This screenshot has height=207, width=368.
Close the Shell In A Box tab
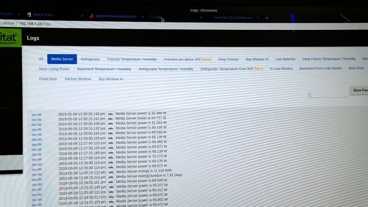(x=82, y=16)
